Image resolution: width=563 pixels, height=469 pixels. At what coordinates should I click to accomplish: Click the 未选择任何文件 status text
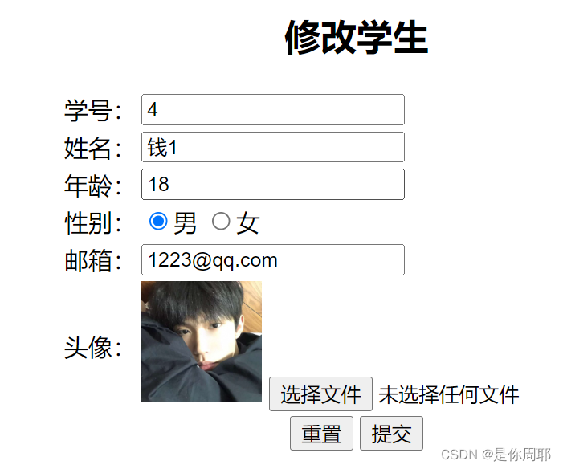pos(449,394)
